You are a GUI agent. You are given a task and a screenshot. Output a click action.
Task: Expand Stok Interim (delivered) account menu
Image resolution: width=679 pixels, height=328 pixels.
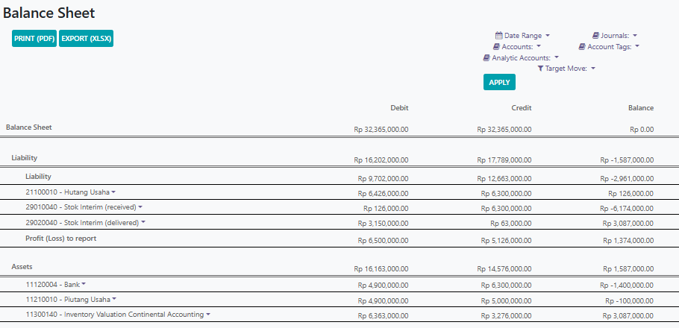pos(143,222)
